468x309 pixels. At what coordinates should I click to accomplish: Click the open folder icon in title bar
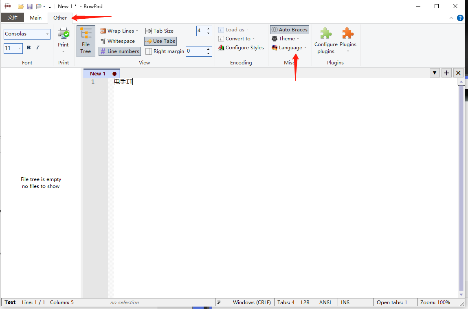(x=21, y=7)
